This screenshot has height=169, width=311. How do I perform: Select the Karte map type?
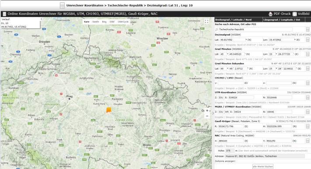click(x=87, y=22)
